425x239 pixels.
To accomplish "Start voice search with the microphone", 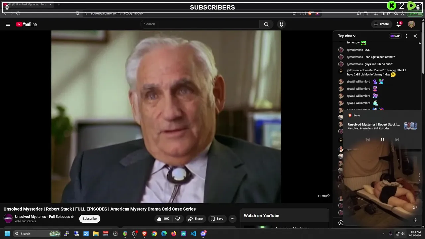I will pos(281,24).
